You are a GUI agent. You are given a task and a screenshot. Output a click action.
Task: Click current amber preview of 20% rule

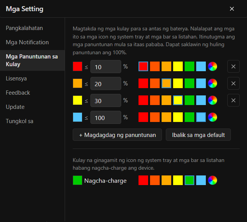click(77, 83)
